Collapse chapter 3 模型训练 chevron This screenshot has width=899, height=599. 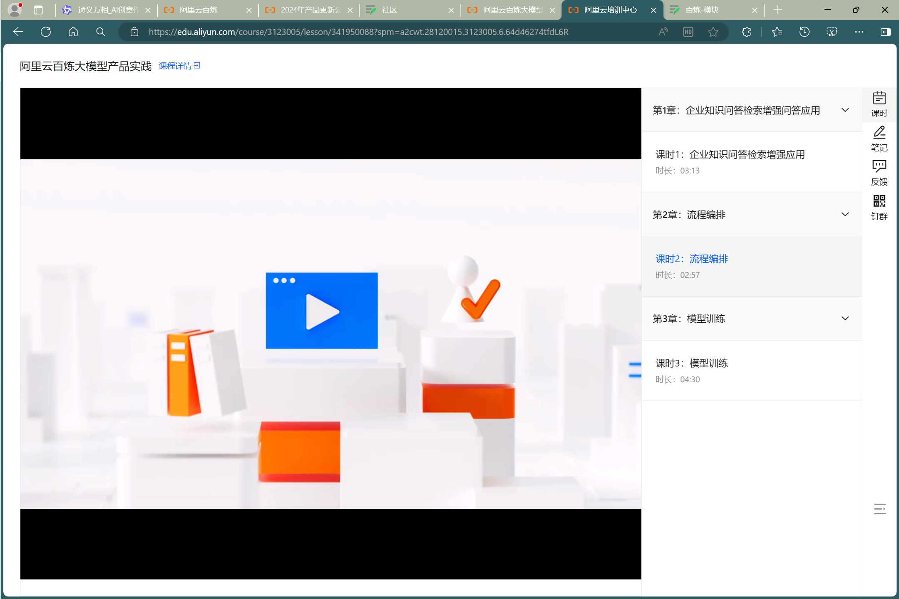pyautogui.click(x=845, y=318)
